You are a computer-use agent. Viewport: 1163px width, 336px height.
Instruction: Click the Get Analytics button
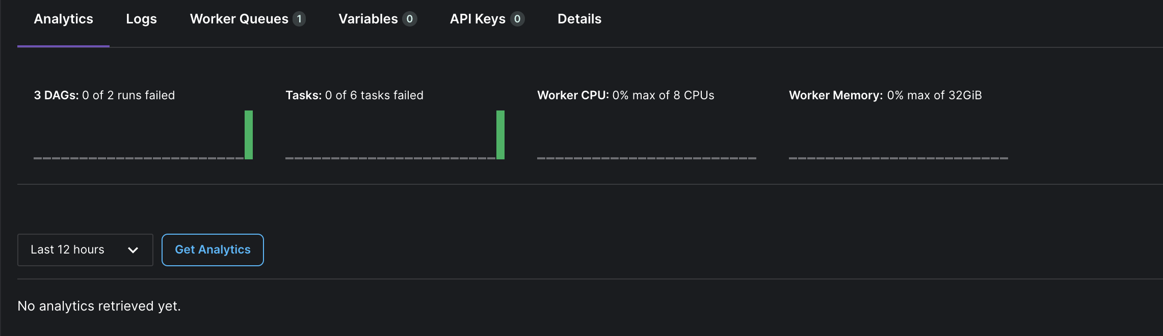click(213, 249)
